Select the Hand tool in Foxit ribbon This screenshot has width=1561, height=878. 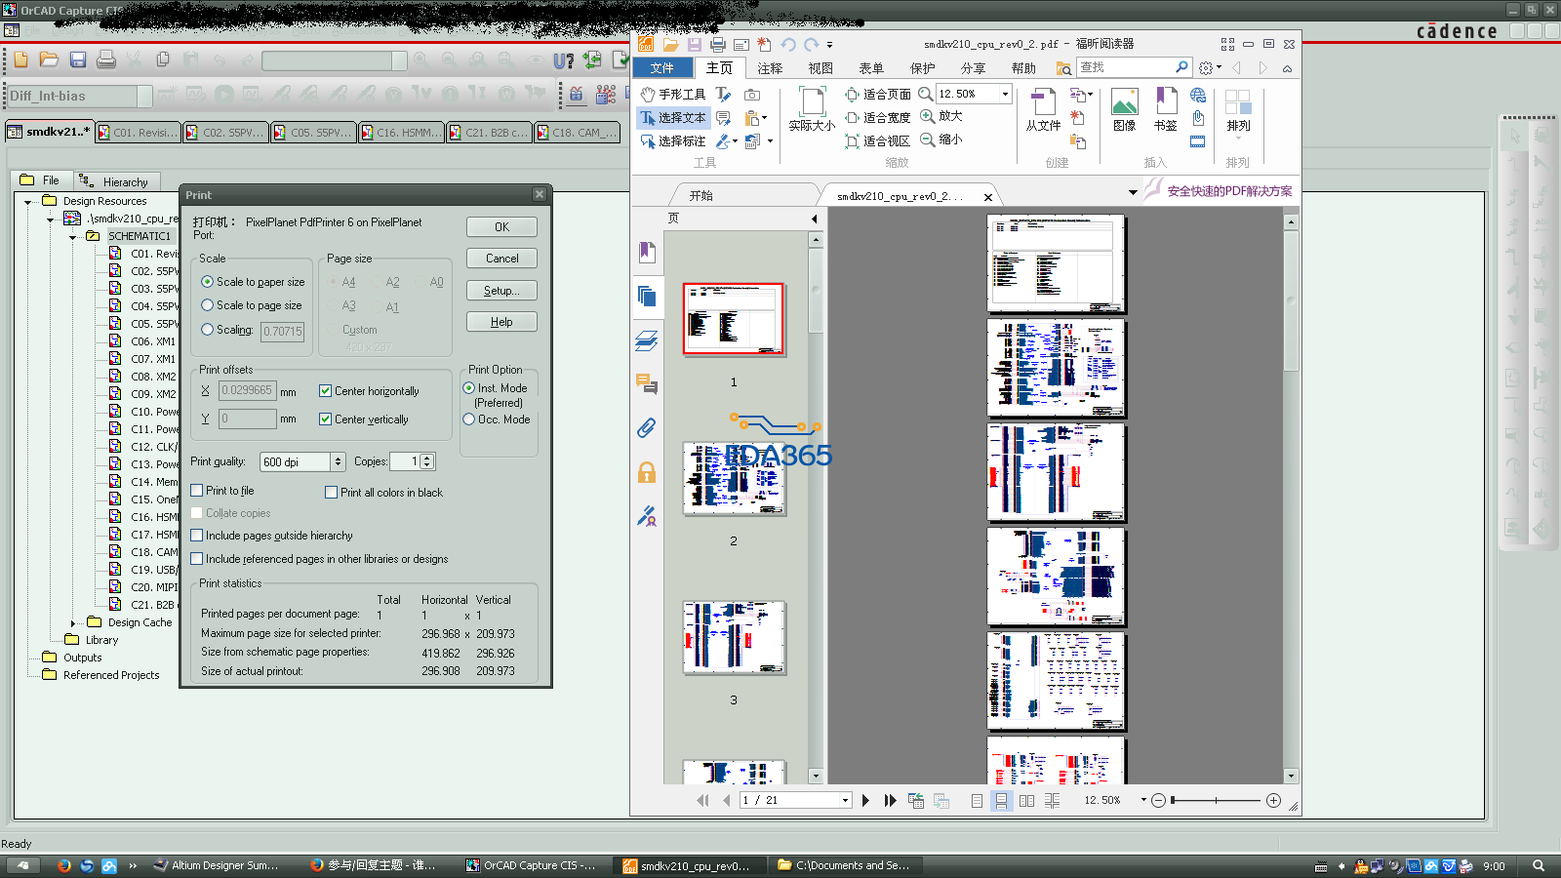[x=673, y=95]
